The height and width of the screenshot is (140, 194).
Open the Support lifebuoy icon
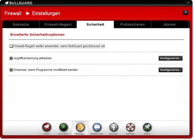[x=130, y=127]
